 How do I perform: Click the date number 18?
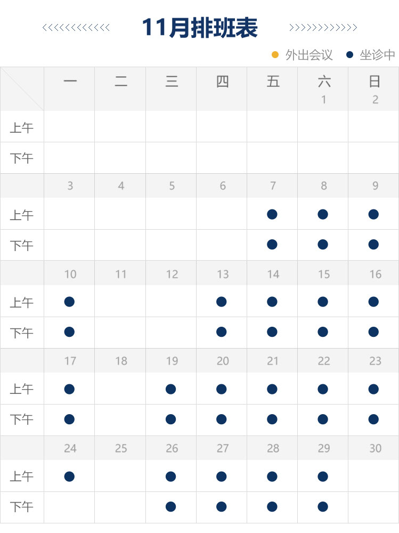(x=121, y=361)
